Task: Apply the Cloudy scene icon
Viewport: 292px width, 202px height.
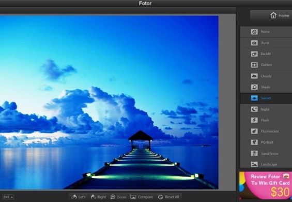Action: pos(254,76)
